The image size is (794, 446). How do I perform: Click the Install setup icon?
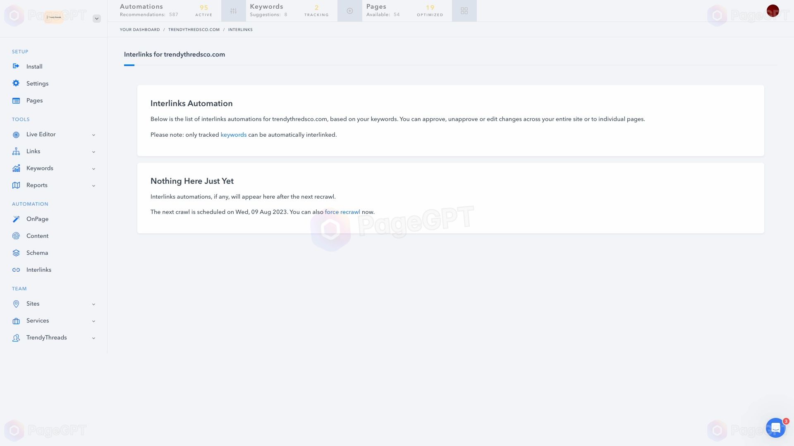click(16, 66)
